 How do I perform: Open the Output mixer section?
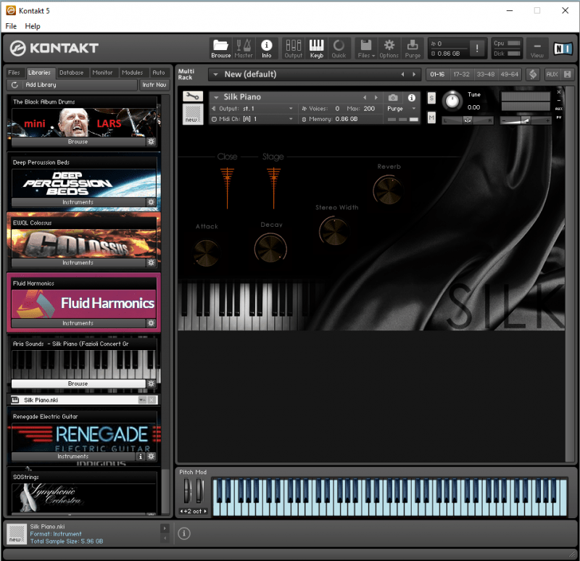pos(294,48)
